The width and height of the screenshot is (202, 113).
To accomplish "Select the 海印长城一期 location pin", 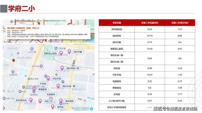I will click(x=58, y=86).
